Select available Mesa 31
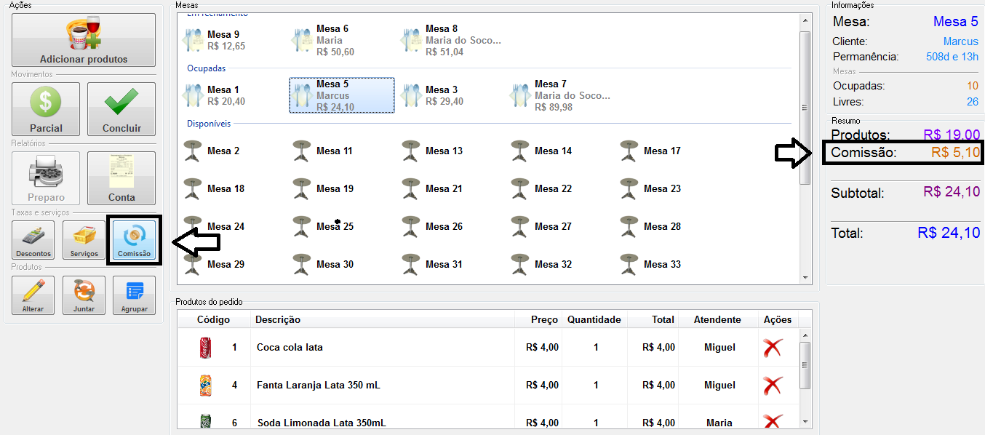The image size is (985, 435). click(x=433, y=264)
